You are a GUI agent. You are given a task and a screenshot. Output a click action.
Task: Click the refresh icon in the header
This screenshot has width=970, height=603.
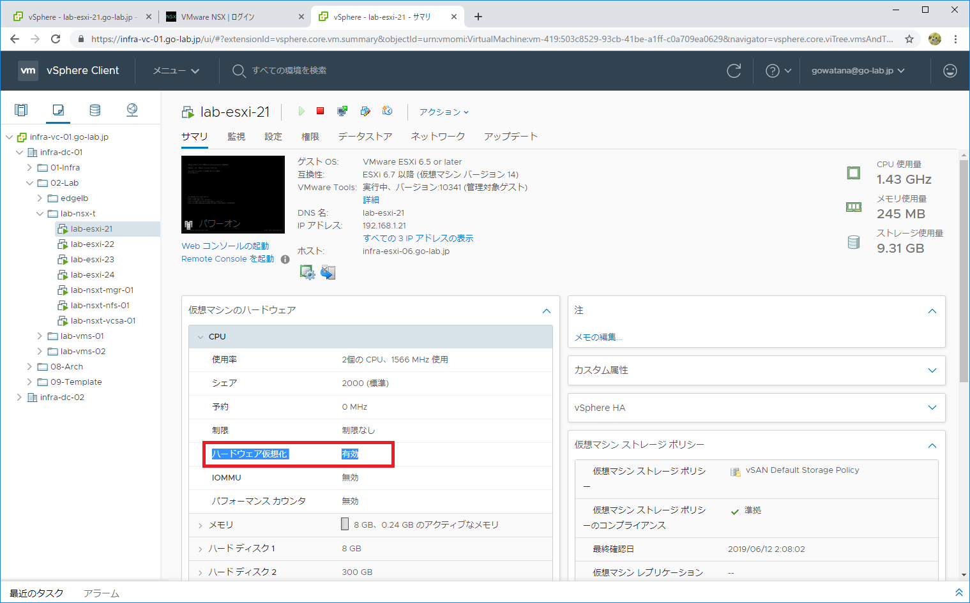pos(734,71)
